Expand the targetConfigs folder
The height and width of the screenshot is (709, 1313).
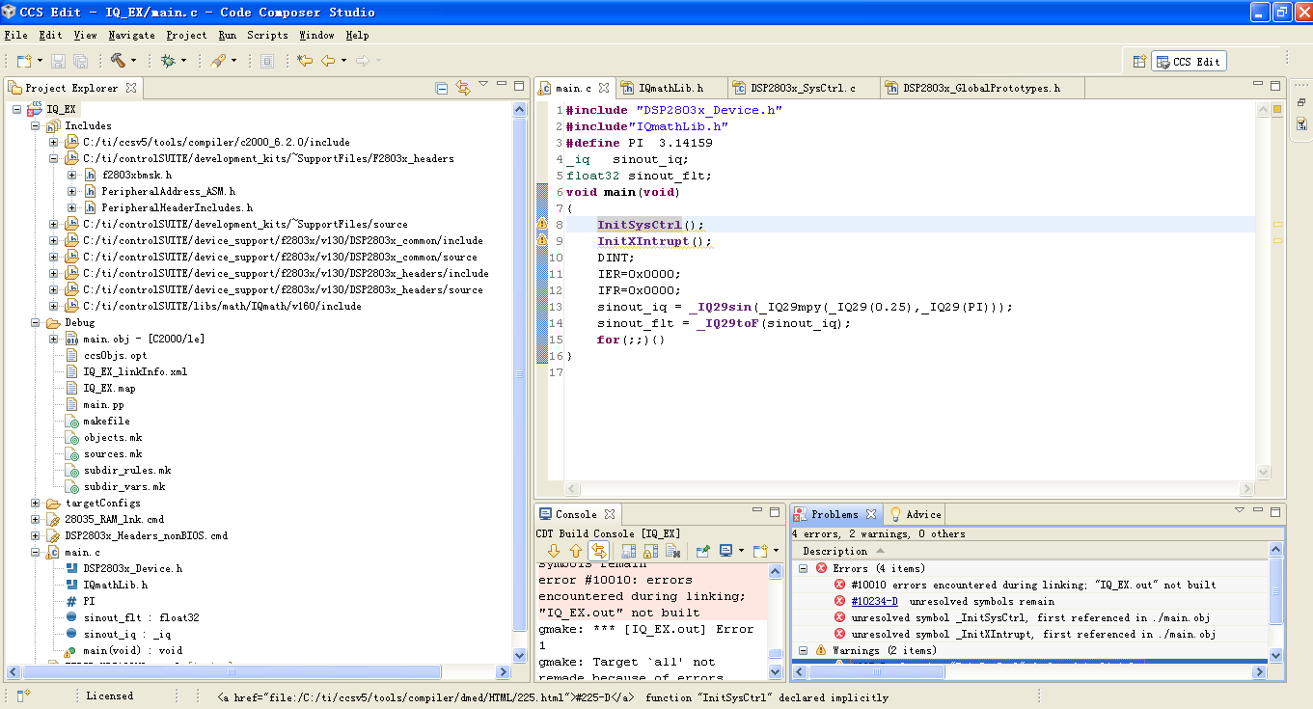36,504
